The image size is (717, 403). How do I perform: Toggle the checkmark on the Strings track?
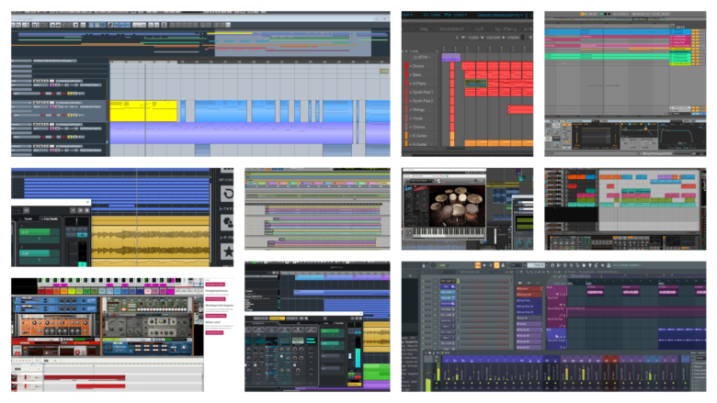[411, 109]
